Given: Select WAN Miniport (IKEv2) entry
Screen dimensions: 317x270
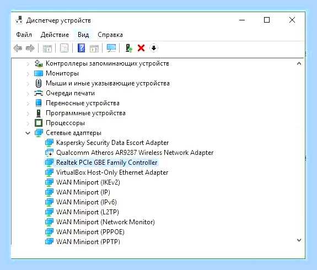Looking at the screenshot, I should pyautogui.click(x=88, y=182).
